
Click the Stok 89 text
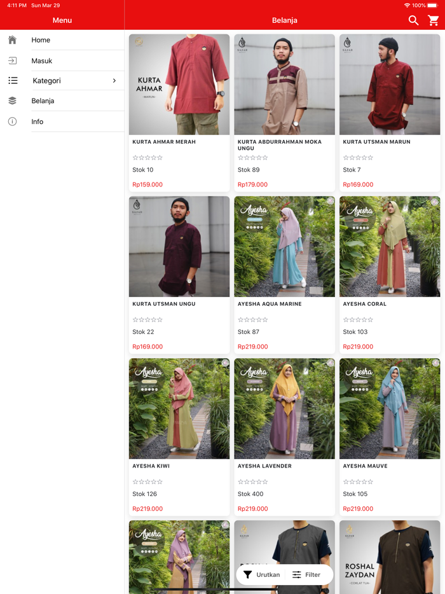tap(249, 170)
